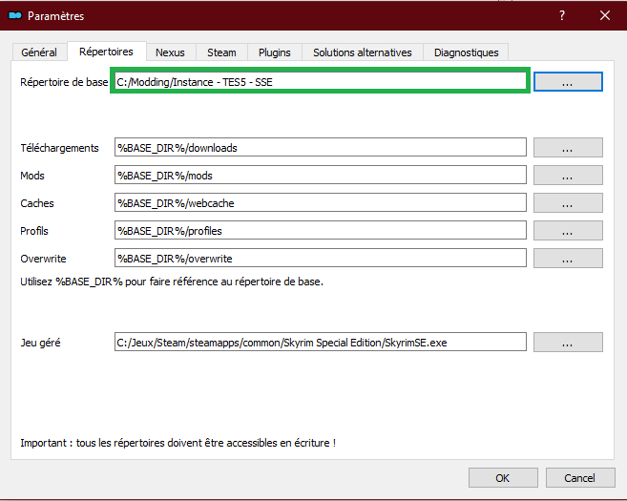Browse for the Téléchargements directory

[568, 148]
